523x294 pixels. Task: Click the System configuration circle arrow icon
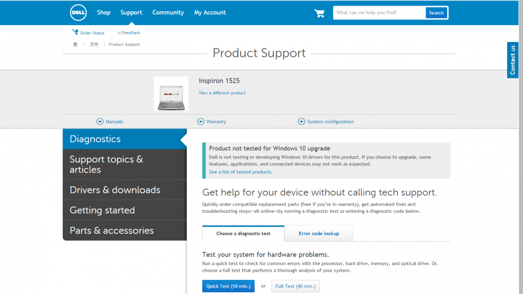pyautogui.click(x=301, y=121)
